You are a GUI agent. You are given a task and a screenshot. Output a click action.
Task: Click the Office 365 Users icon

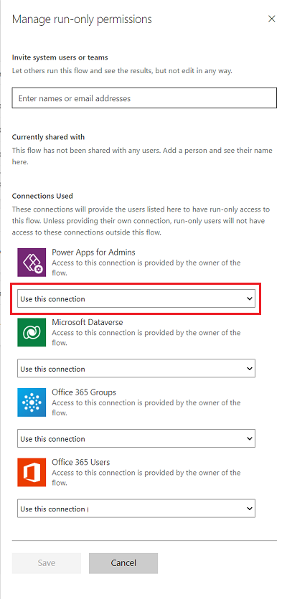(32, 472)
